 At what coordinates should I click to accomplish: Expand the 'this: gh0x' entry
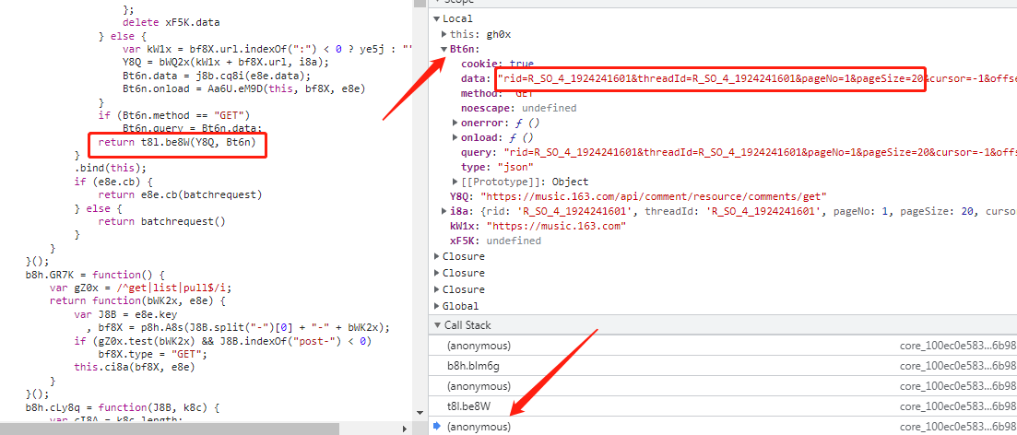coord(444,34)
